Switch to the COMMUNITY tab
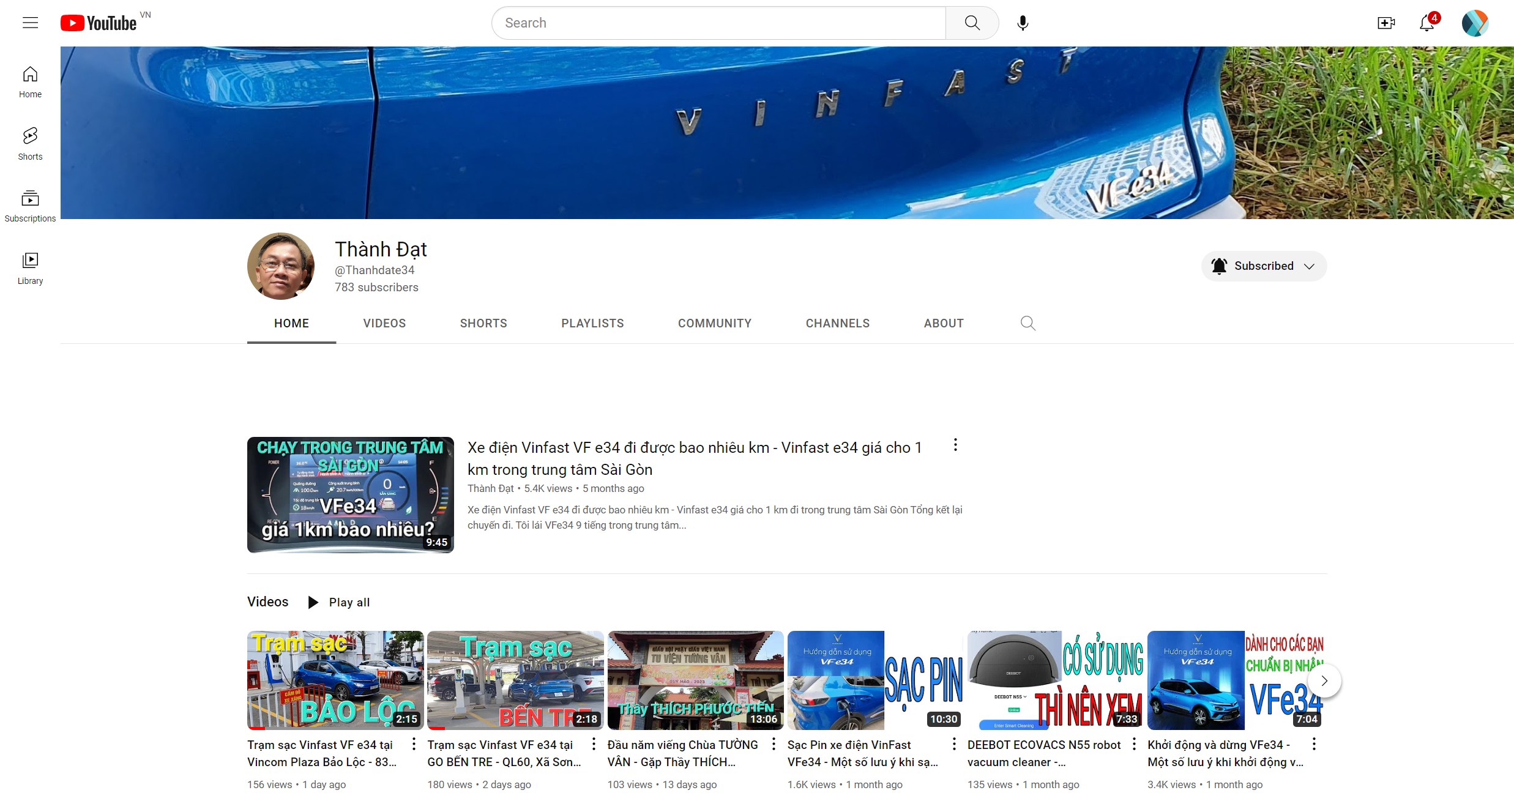 coord(715,323)
